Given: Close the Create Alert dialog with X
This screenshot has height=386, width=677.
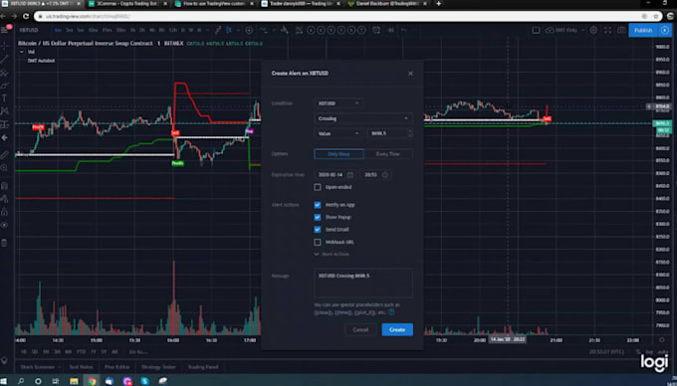Looking at the screenshot, I should point(410,74).
